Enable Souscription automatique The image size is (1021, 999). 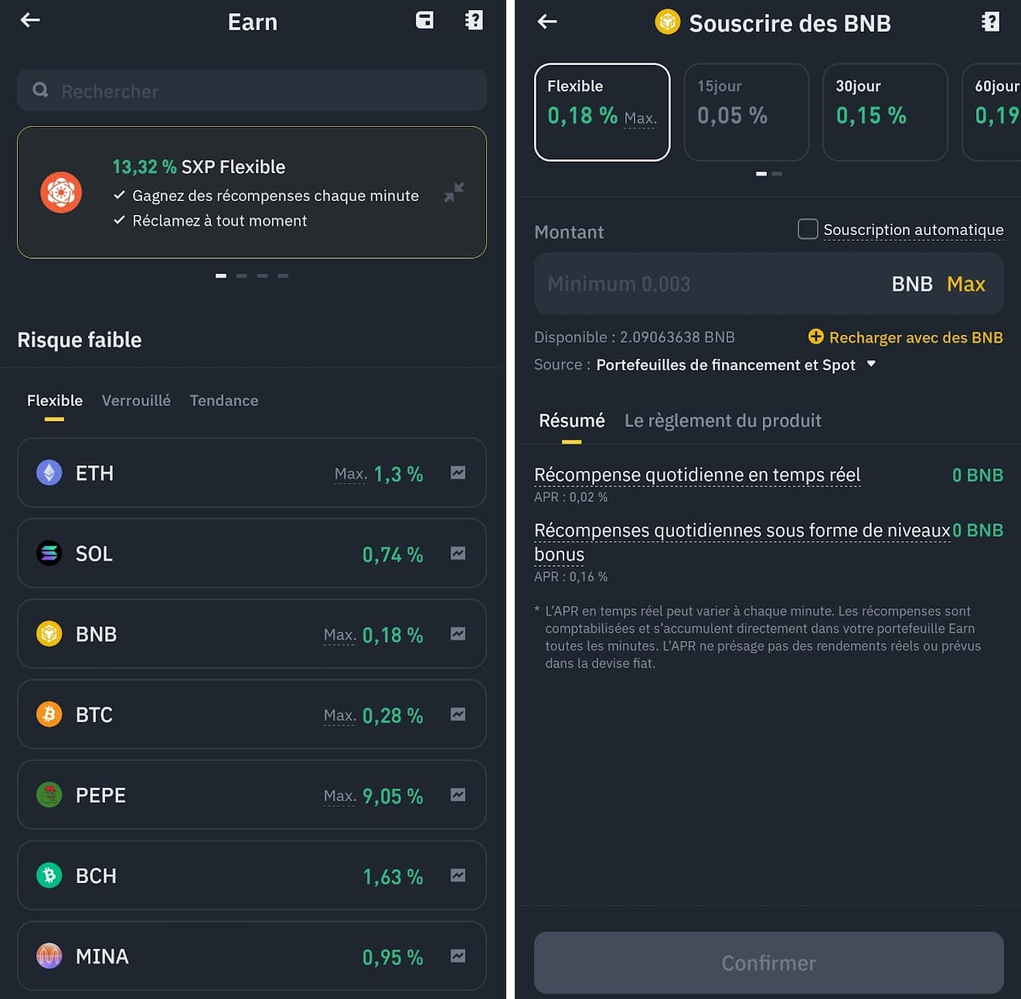pyautogui.click(x=807, y=229)
